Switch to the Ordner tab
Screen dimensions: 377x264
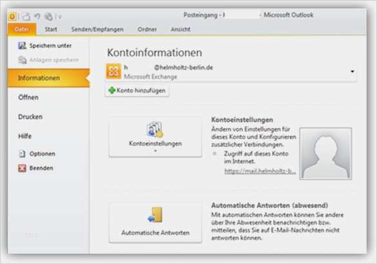pos(147,30)
